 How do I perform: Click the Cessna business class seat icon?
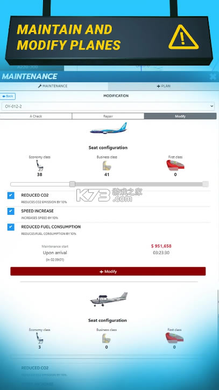pyautogui.click(x=107, y=338)
